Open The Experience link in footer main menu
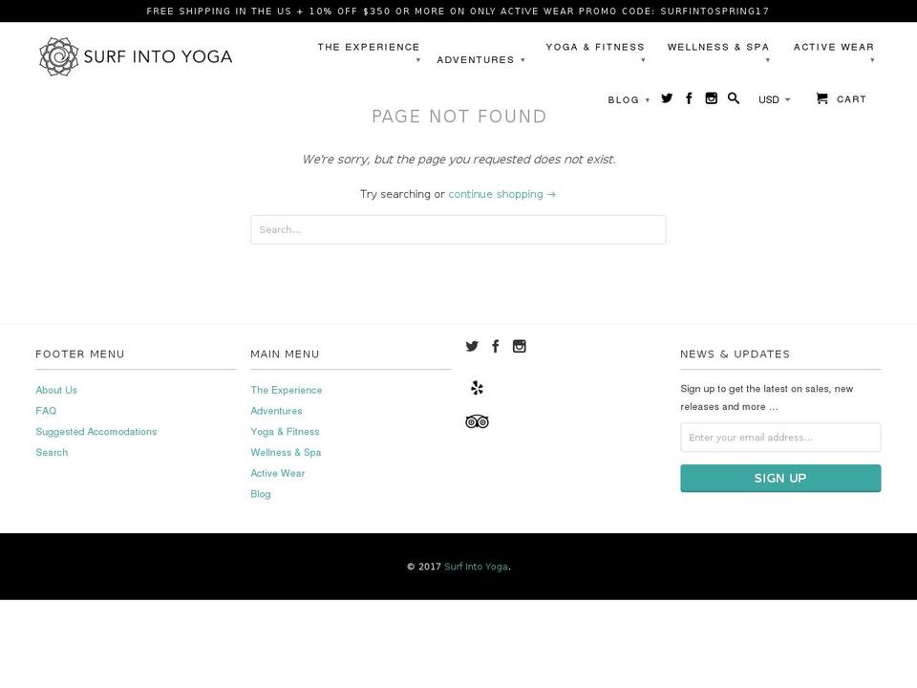The width and height of the screenshot is (917, 688). point(286,390)
